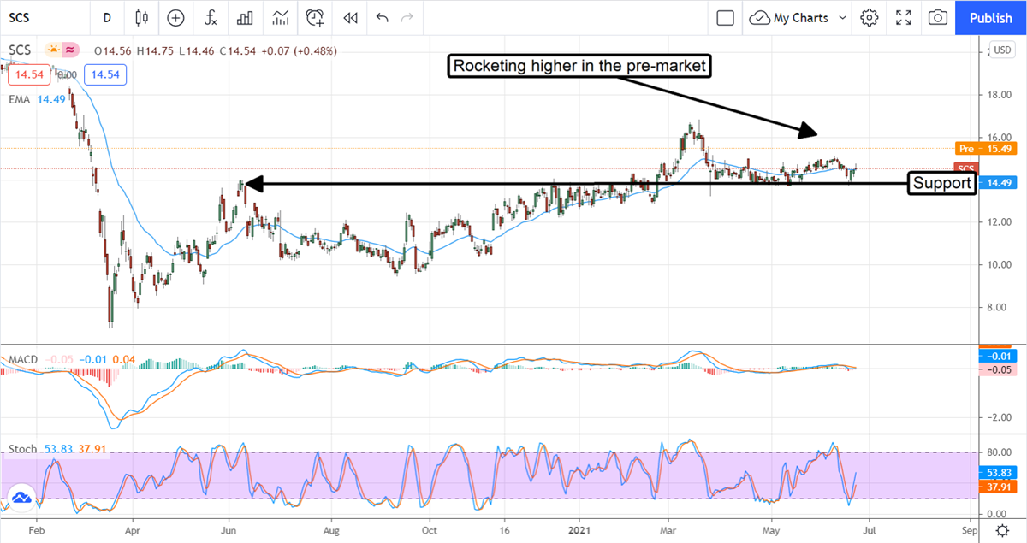Open time axis settings gear at bottom right

(1001, 531)
